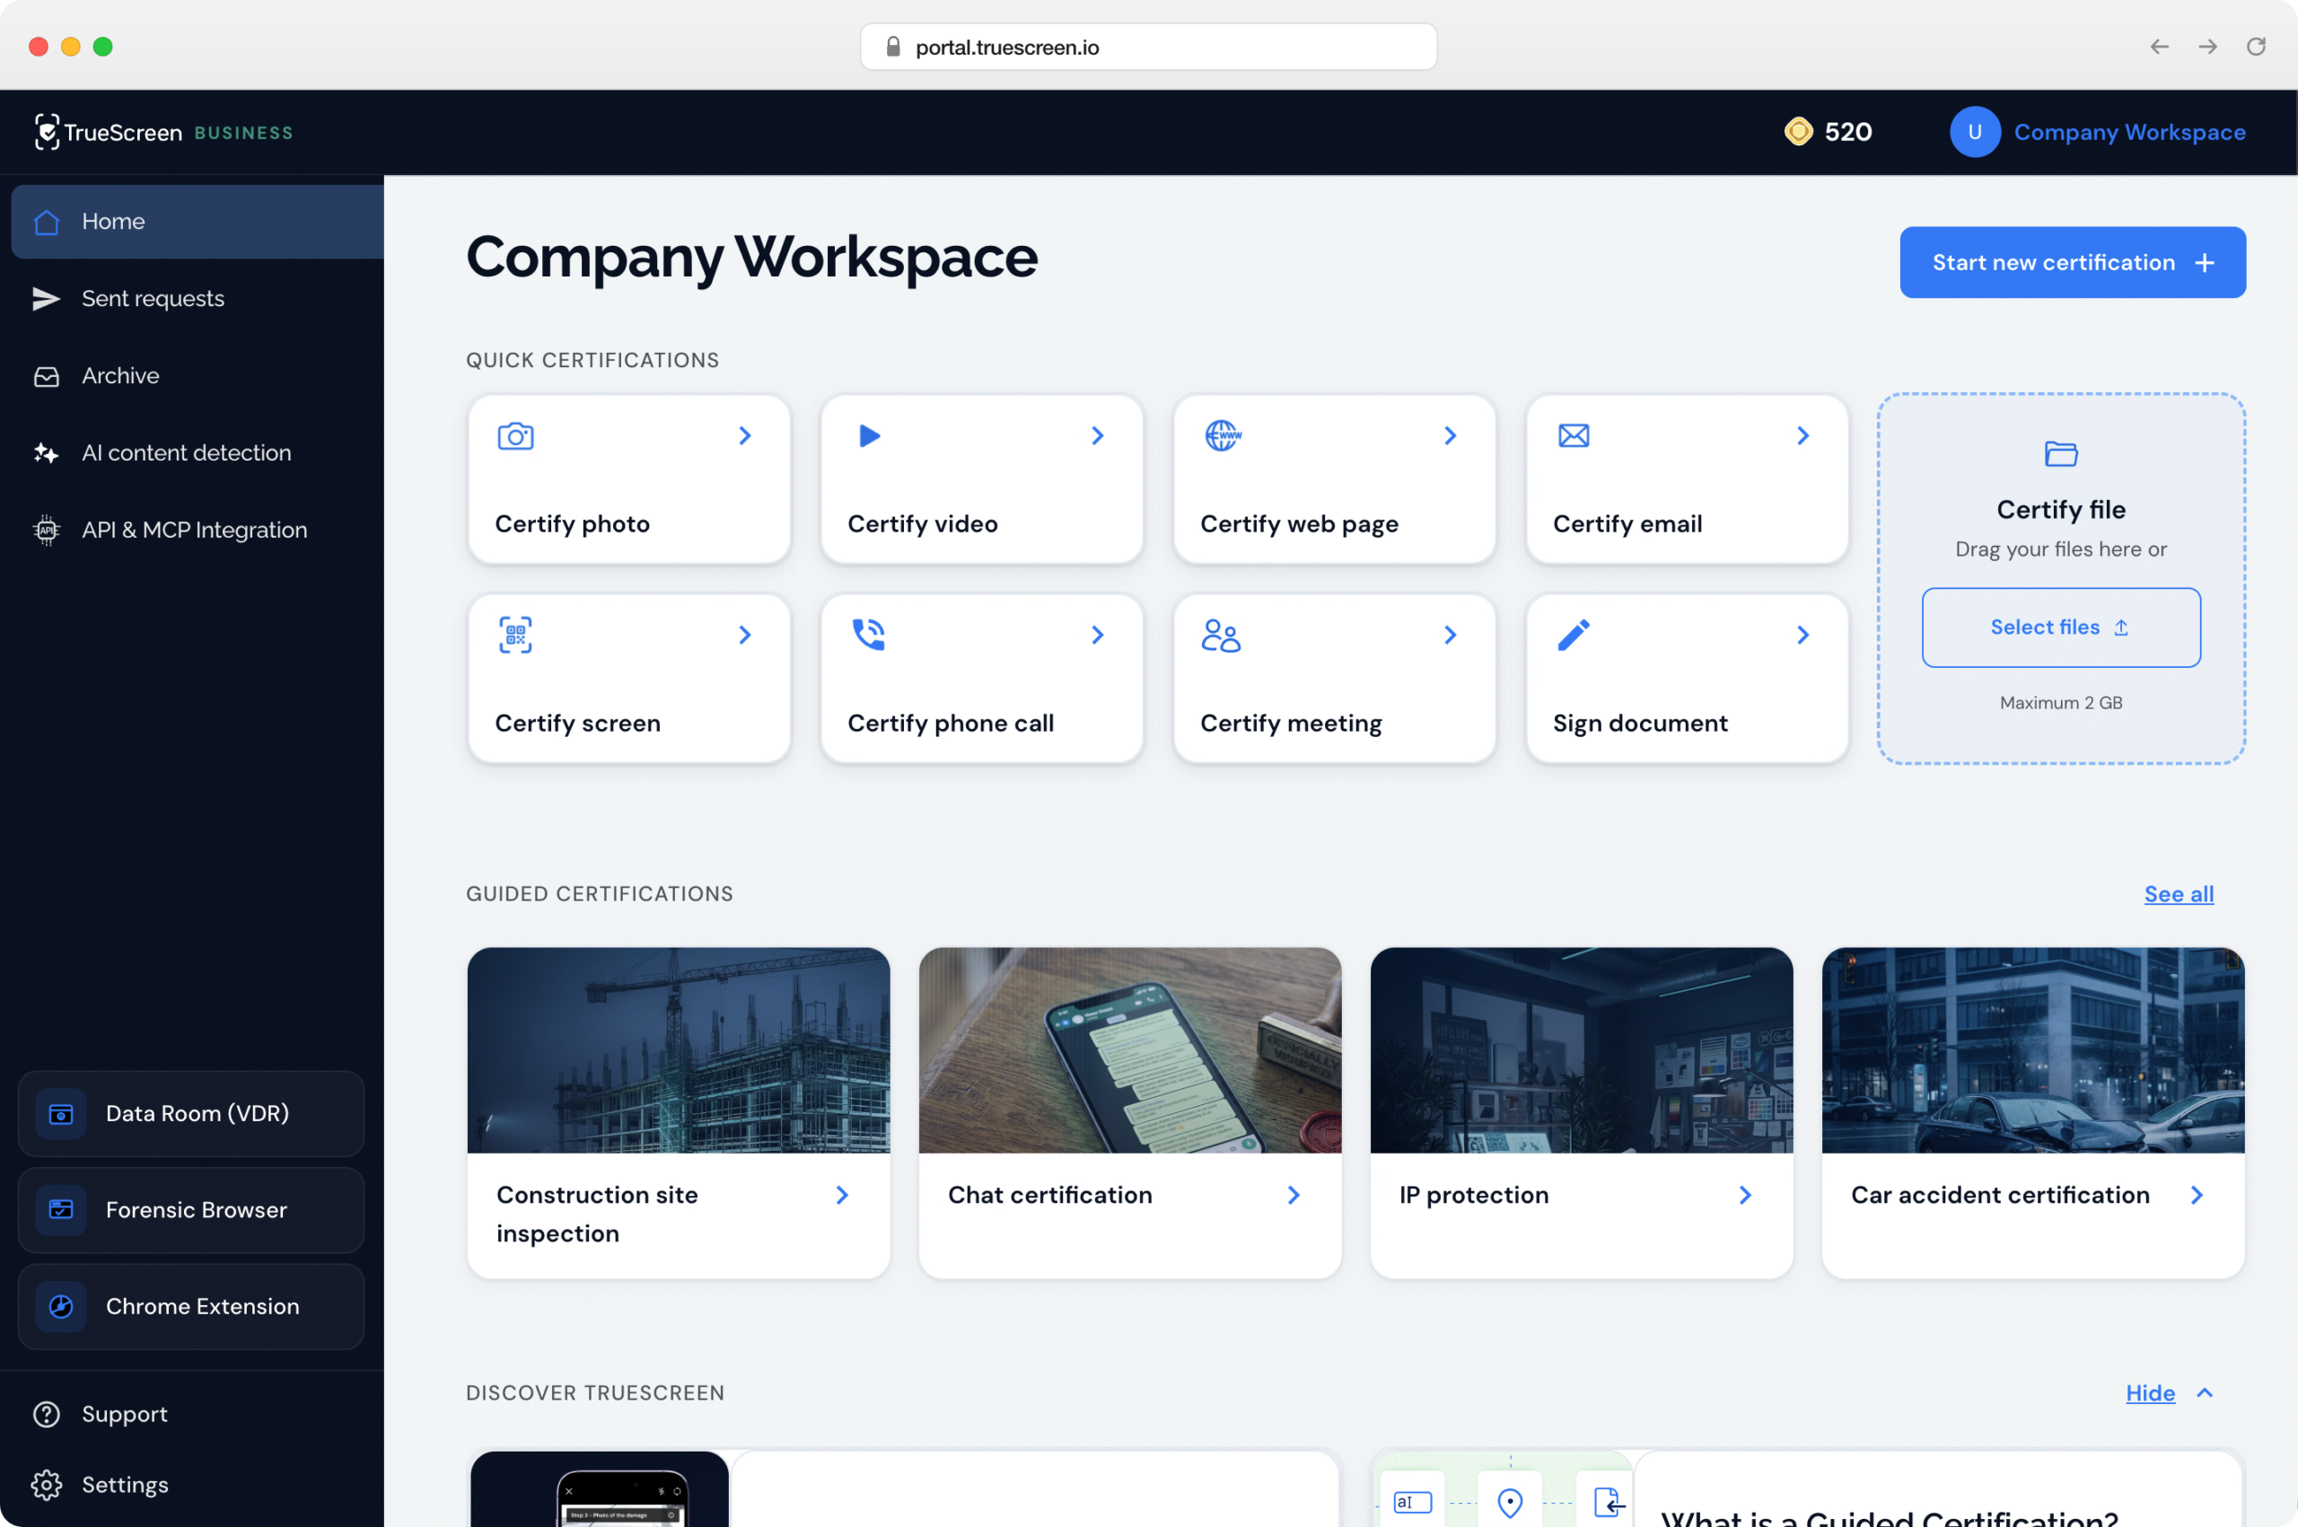Click the phone icon on Certify phone call
The height and width of the screenshot is (1527, 2298).
point(869,635)
